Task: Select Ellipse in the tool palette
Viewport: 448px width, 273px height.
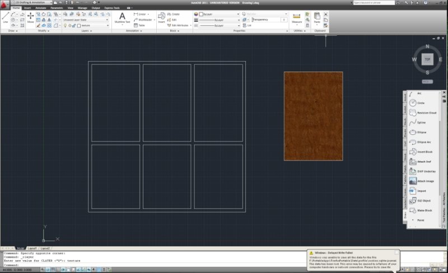Action: point(418,132)
